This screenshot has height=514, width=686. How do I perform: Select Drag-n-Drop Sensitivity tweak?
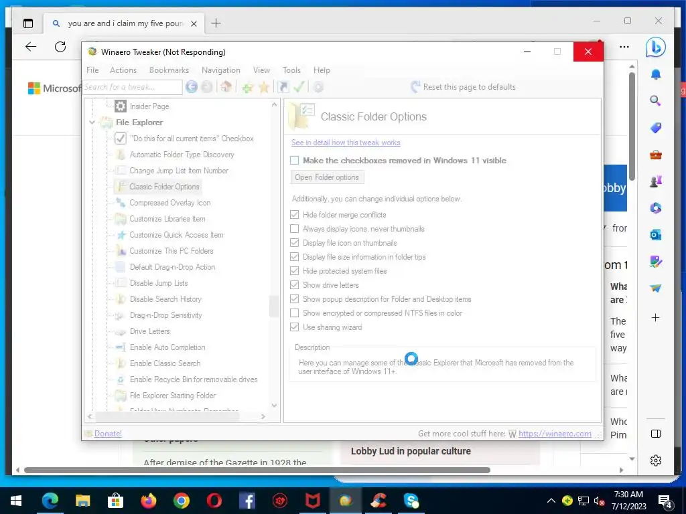(166, 315)
